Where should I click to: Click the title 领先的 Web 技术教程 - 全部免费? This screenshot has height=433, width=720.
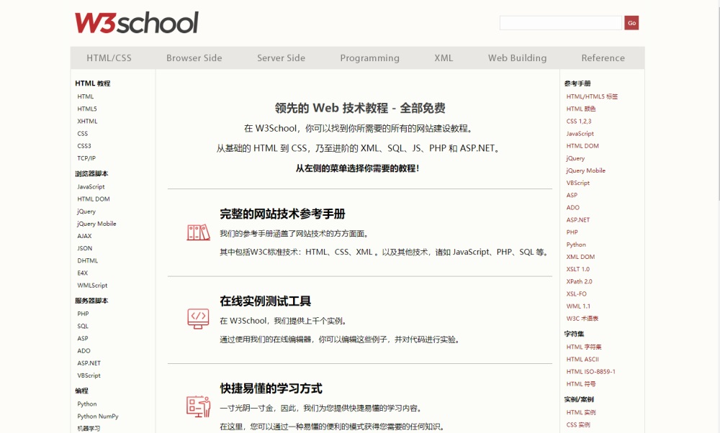pyautogui.click(x=360, y=108)
